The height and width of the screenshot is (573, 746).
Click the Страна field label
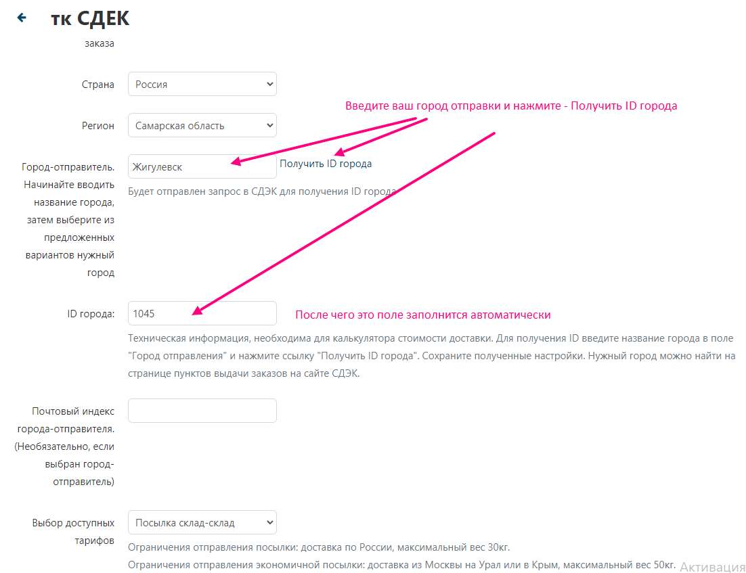(98, 85)
